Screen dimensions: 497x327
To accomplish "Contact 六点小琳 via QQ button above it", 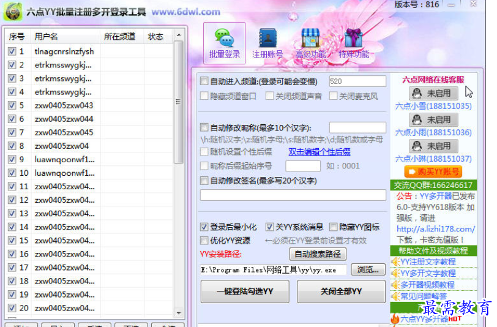I will (x=433, y=146).
